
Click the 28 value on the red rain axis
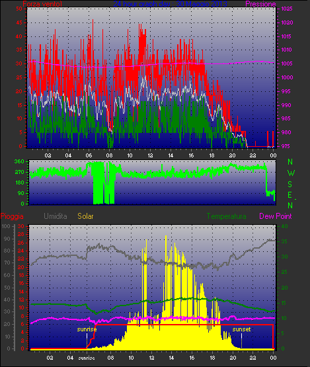point(21,234)
